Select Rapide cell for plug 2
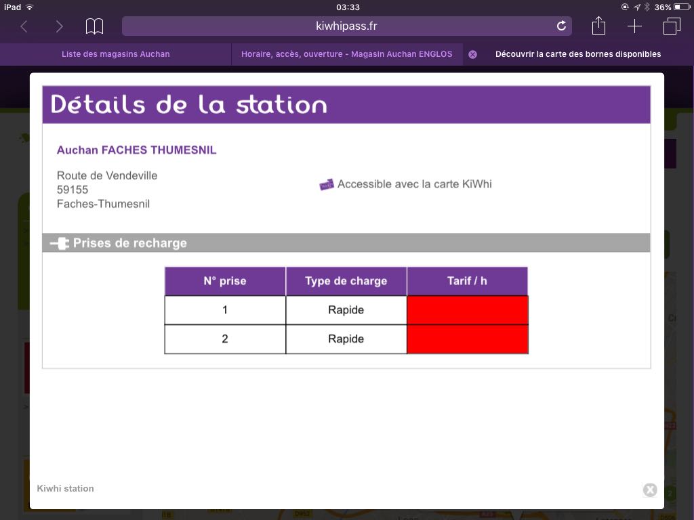Screen dimensions: 694x520 coord(346,339)
